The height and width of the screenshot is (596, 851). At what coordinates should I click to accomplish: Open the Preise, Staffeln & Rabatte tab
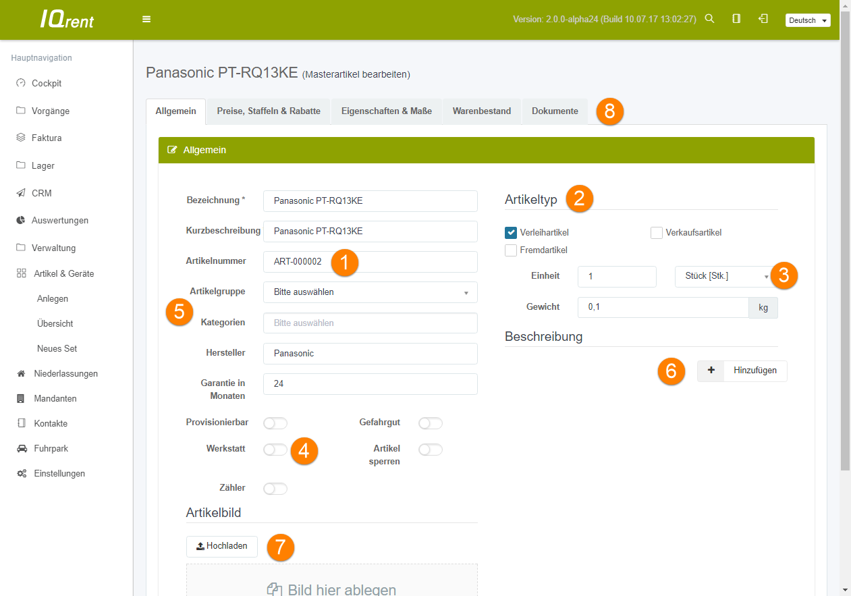269,111
